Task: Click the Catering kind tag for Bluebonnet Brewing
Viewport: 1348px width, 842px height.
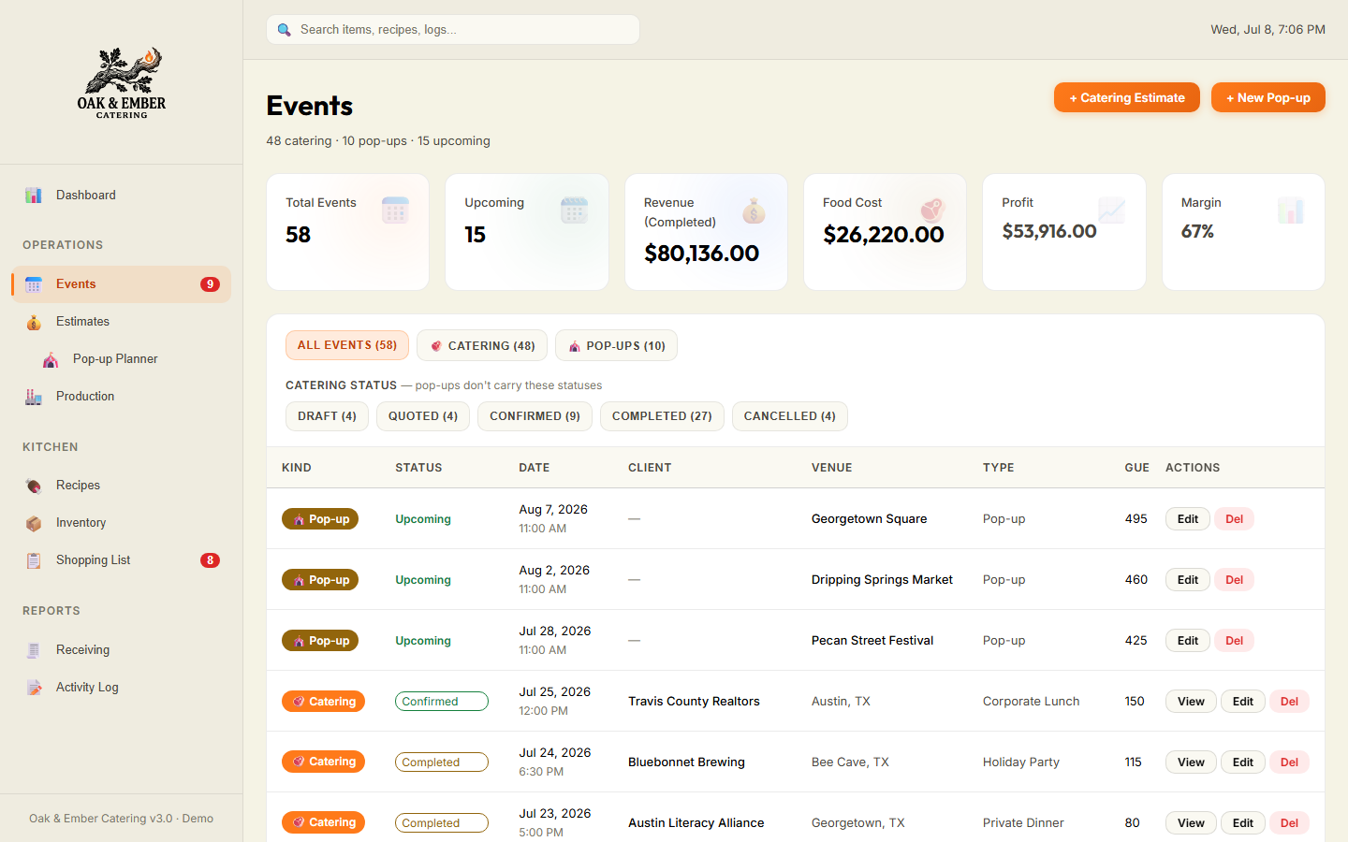Action: click(x=323, y=762)
